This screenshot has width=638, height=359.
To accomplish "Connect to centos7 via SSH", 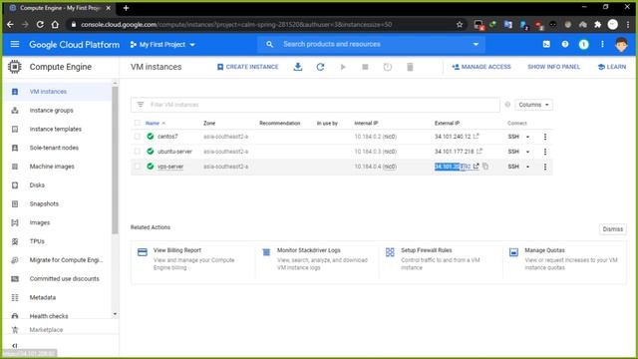I will click(x=513, y=137).
